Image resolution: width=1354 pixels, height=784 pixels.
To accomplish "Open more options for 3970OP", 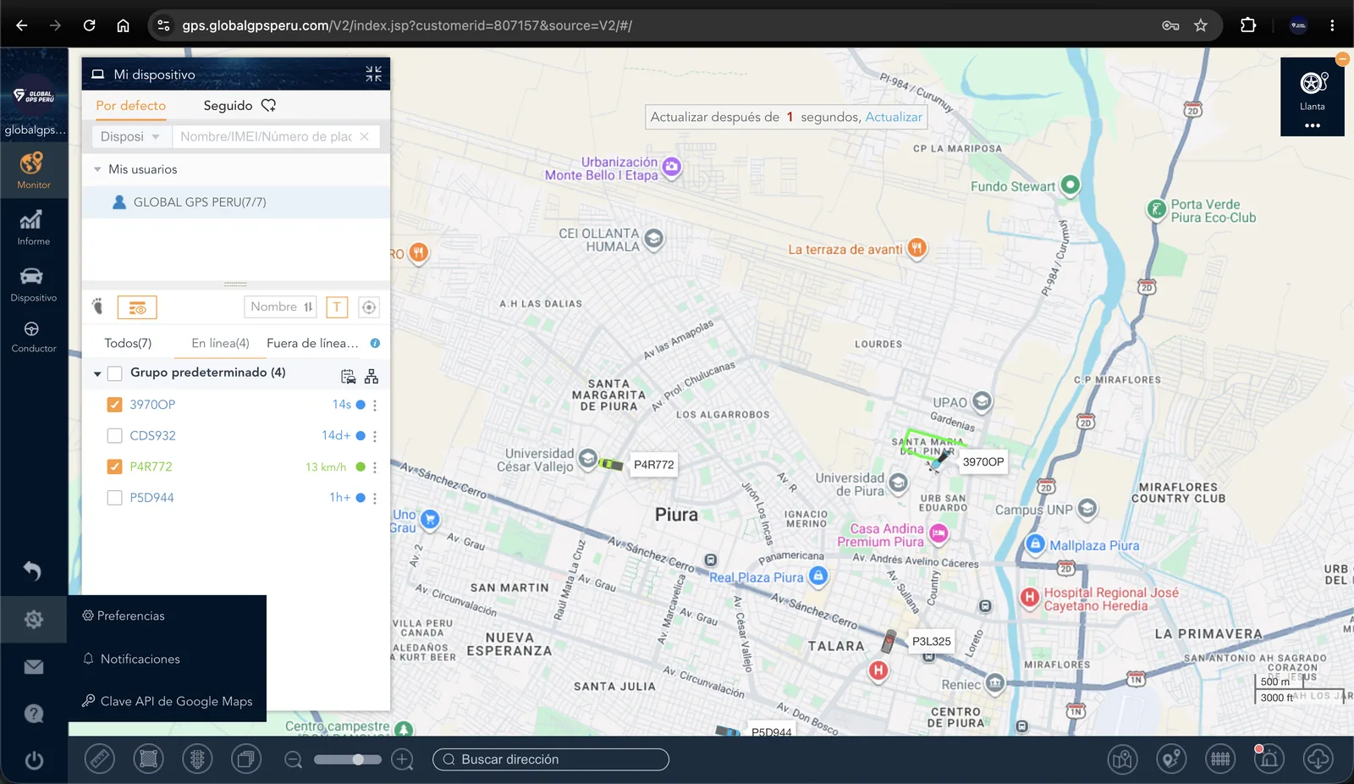I will pyautogui.click(x=375, y=406).
